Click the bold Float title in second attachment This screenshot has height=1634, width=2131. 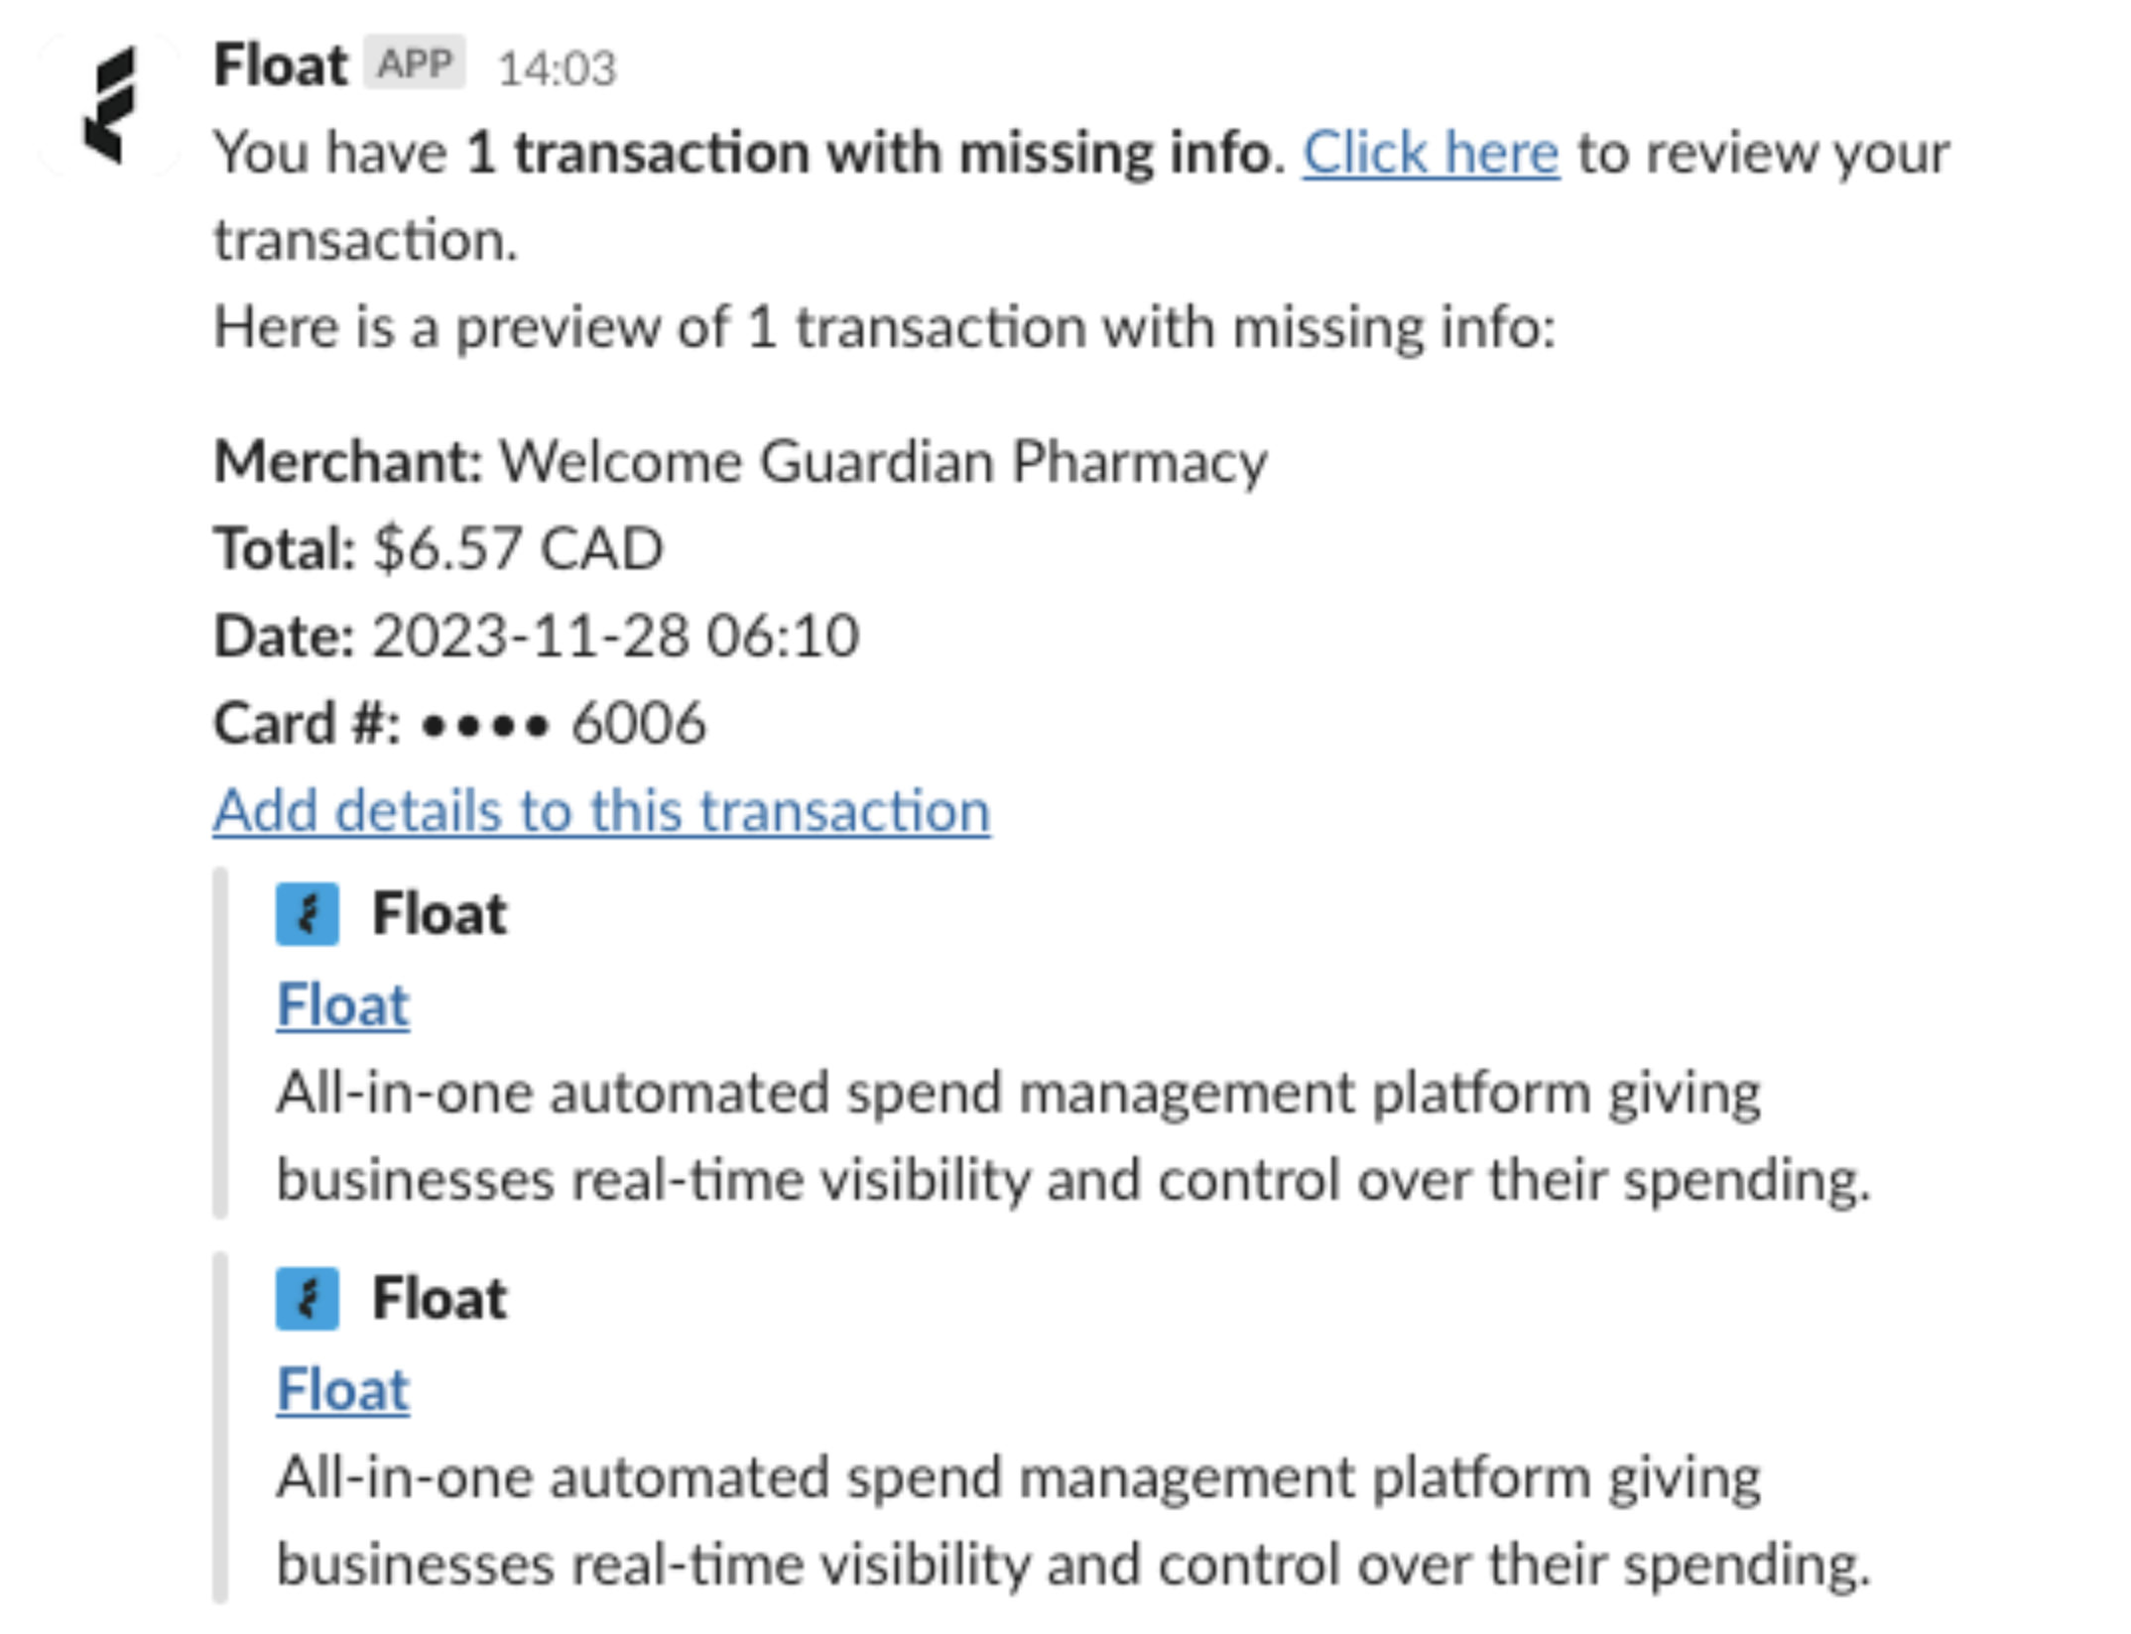pos(439,1298)
